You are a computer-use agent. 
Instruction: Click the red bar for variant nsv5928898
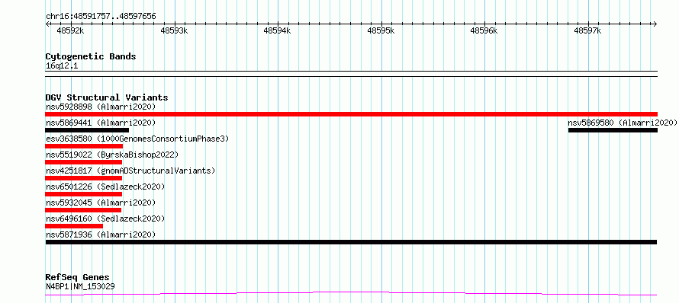[351, 114]
